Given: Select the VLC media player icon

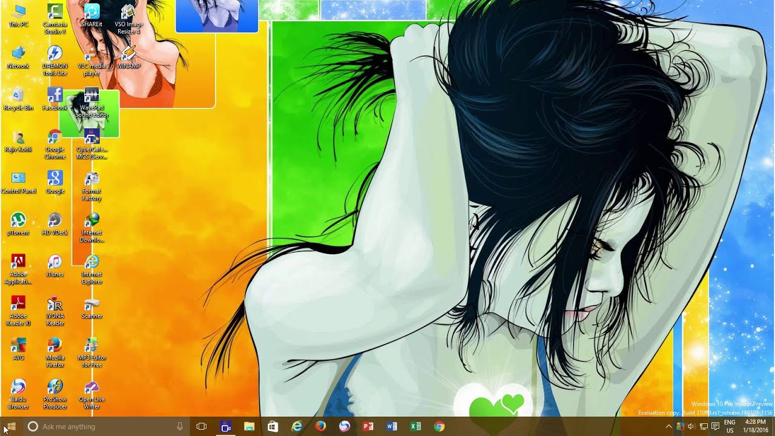Looking at the screenshot, I should (x=91, y=61).
